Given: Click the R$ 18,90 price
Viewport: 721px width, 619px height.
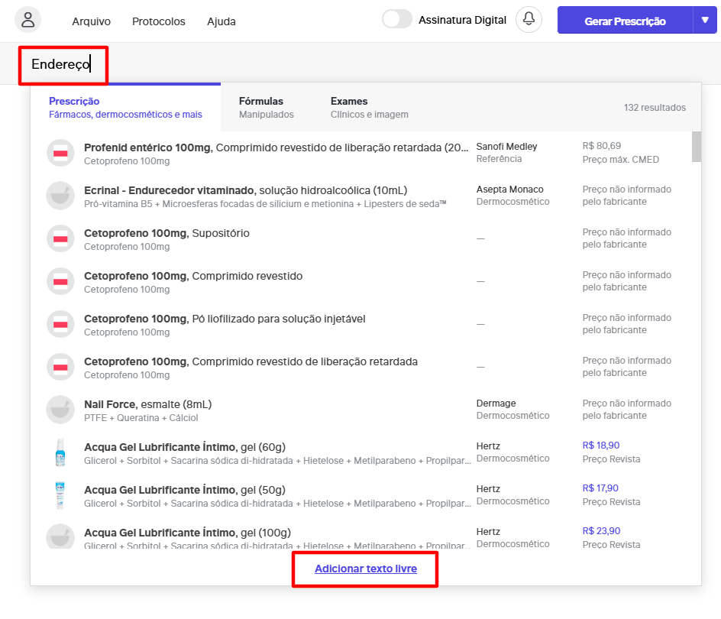Looking at the screenshot, I should pos(600,446).
